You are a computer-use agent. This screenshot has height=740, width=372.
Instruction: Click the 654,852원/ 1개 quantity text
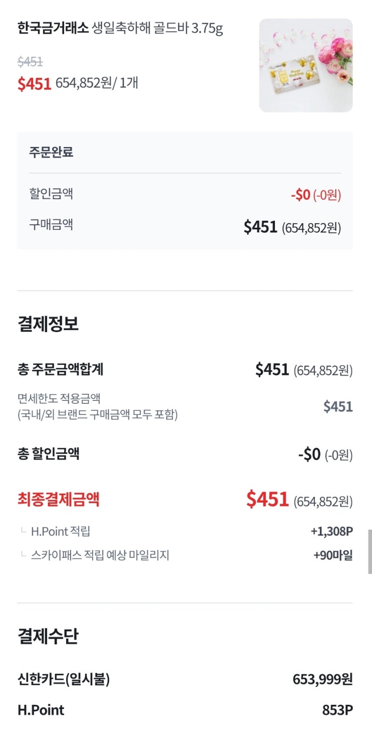coord(97,82)
